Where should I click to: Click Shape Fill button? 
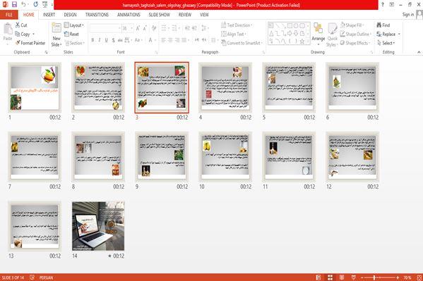[x=352, y=25]
